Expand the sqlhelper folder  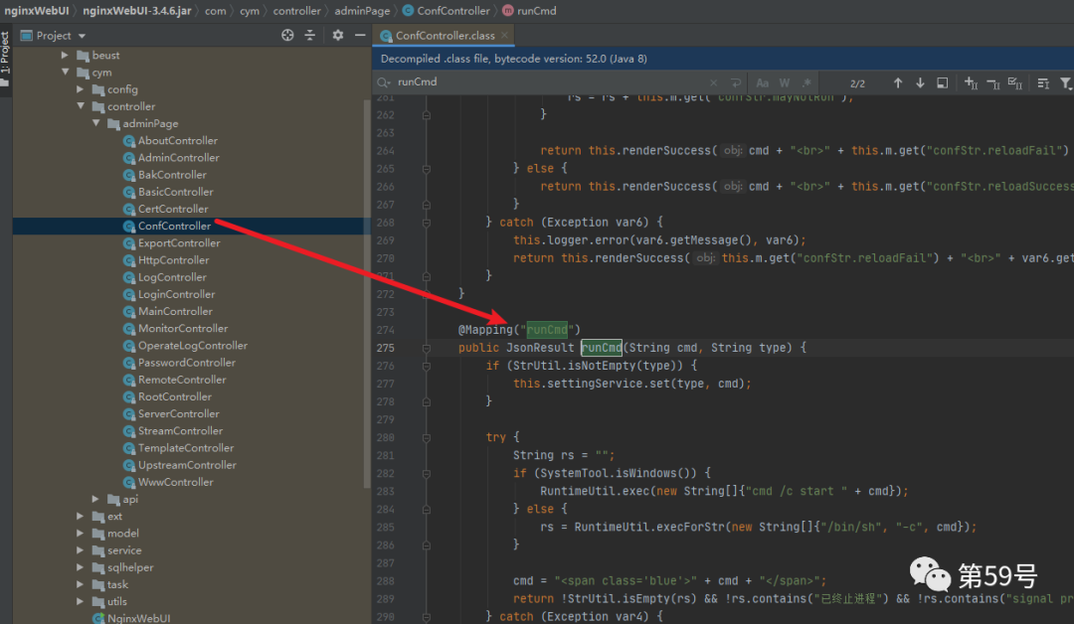click(81, 567)
